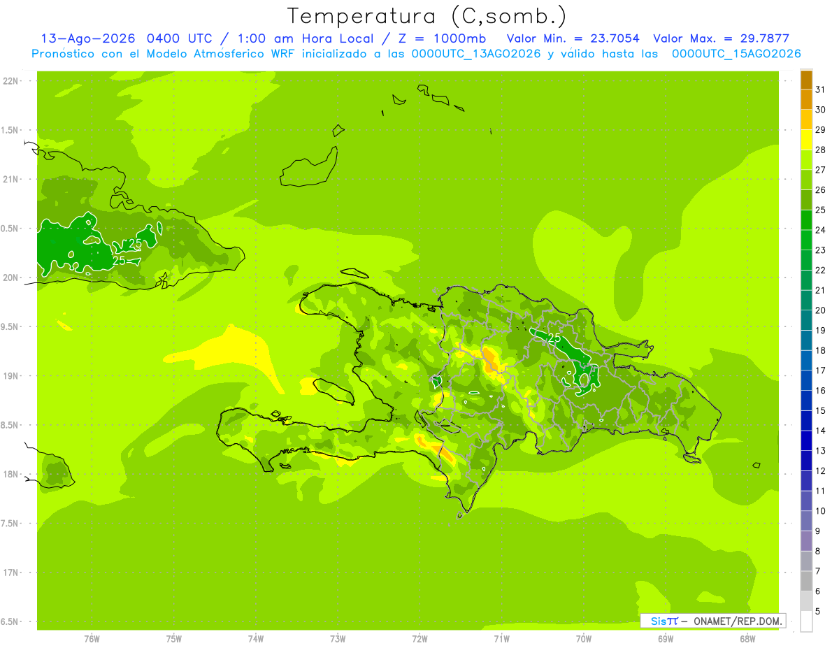Click the blue "Sis" logo text in credit box

657,621
